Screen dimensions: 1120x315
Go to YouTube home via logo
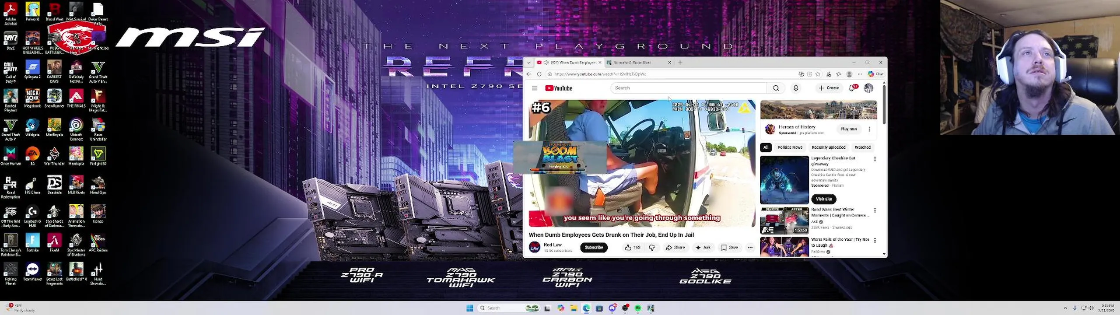point(559,88)
